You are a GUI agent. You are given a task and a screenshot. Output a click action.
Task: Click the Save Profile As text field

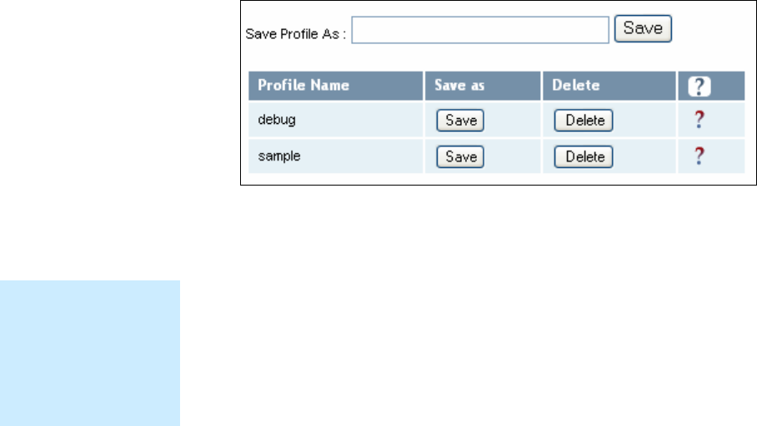[x=480, y=30]
